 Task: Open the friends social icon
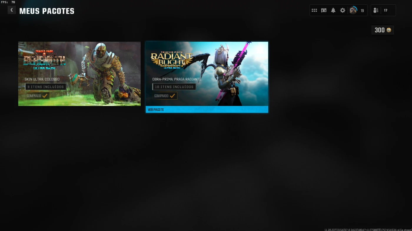[376, 10]
